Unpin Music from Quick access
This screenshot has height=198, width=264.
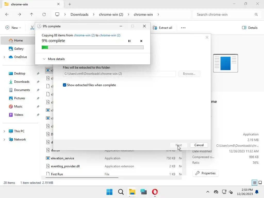tap(38, 106)
